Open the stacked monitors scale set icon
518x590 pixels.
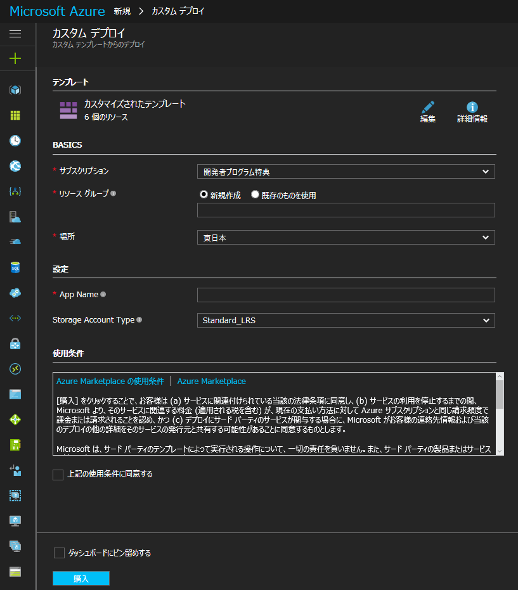pos(15,546)
